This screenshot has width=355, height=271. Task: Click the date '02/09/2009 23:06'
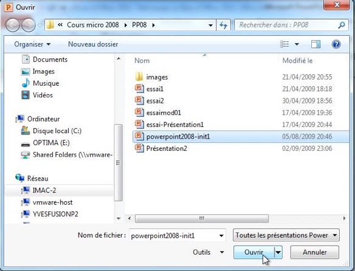(x=307, y=148)
